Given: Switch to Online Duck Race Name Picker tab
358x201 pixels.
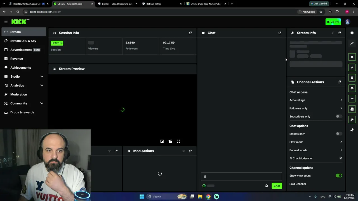Looking at the screenshot, I should coord(206,4).
